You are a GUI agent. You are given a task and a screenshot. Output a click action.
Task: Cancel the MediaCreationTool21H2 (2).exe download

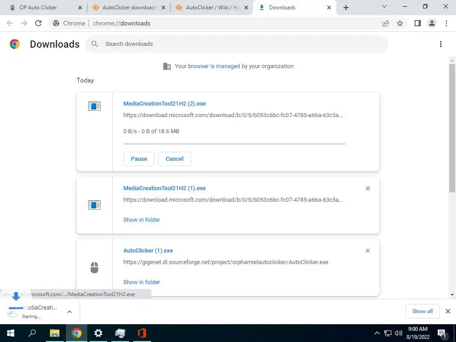175,159
